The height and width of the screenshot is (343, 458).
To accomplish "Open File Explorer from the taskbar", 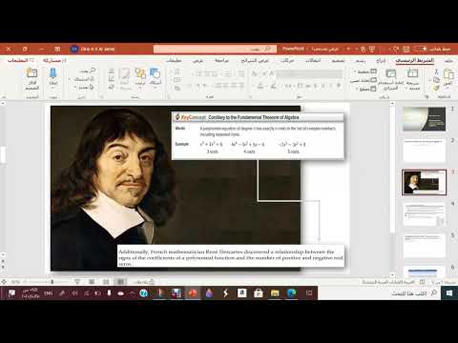I will (275, 293).
